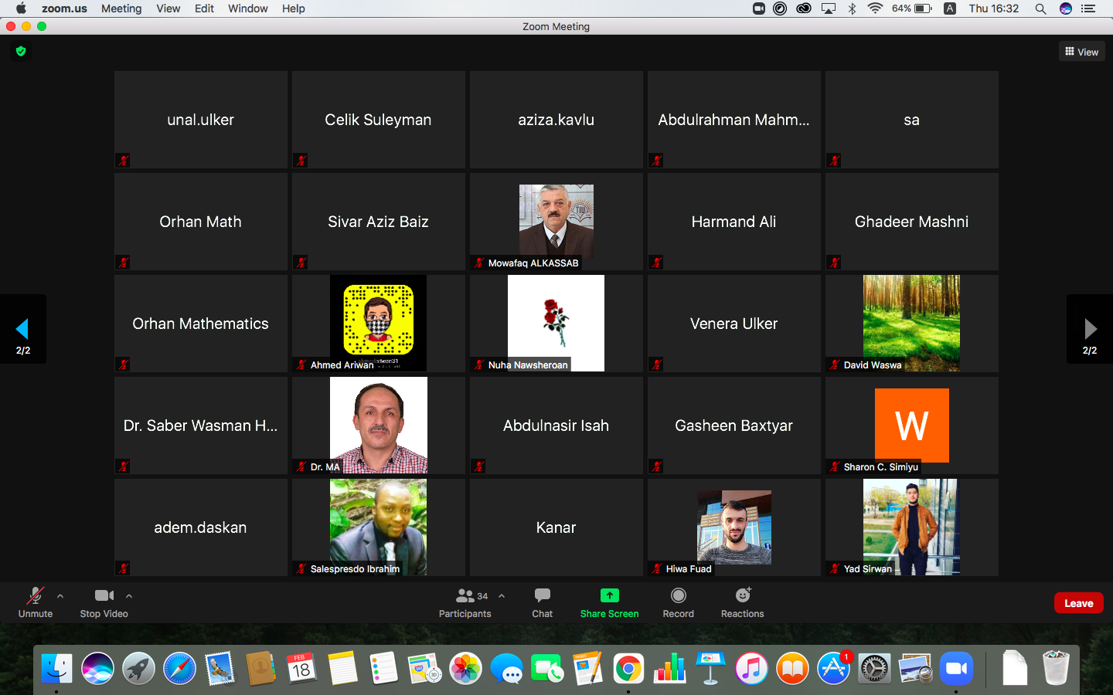1113x695 pixels.
Task: Open the Reactions menu
Action: click(742, 602)
